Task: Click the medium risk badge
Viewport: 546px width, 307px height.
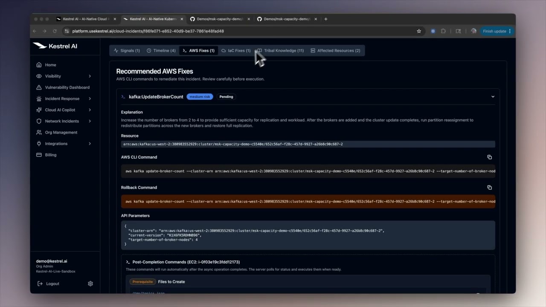Action: pyautogui.click(x=200, y=97)
